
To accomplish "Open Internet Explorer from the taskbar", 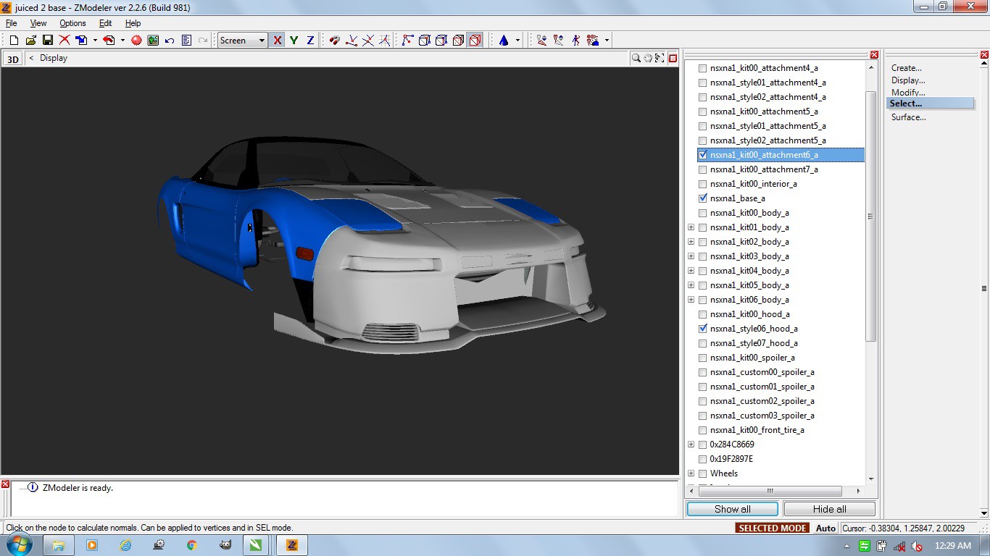I will pos(125,545).
